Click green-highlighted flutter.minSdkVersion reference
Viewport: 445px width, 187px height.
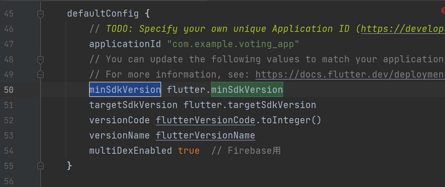click(x=247, y=90)
